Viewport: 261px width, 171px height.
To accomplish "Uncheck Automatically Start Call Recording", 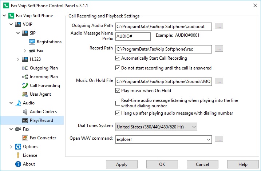I will click(118, 58).
